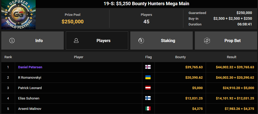258x114 pixels.
Task: Open the Info tab
Action: pos(33,41)
